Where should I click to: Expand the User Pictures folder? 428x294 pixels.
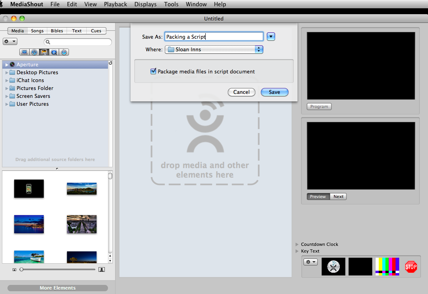[7, 104]
